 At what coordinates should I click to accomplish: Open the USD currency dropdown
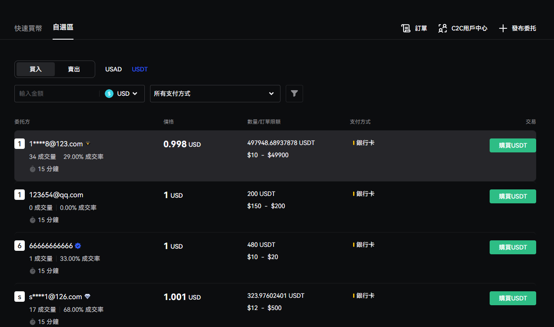coord(122,94)
